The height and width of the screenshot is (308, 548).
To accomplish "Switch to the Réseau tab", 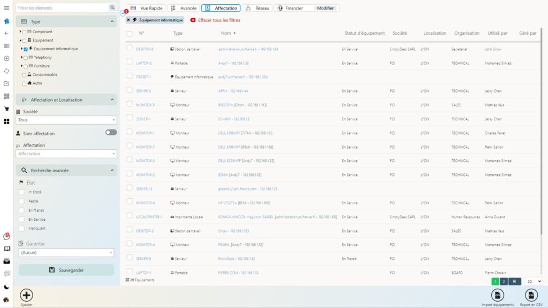I will 257,8.
